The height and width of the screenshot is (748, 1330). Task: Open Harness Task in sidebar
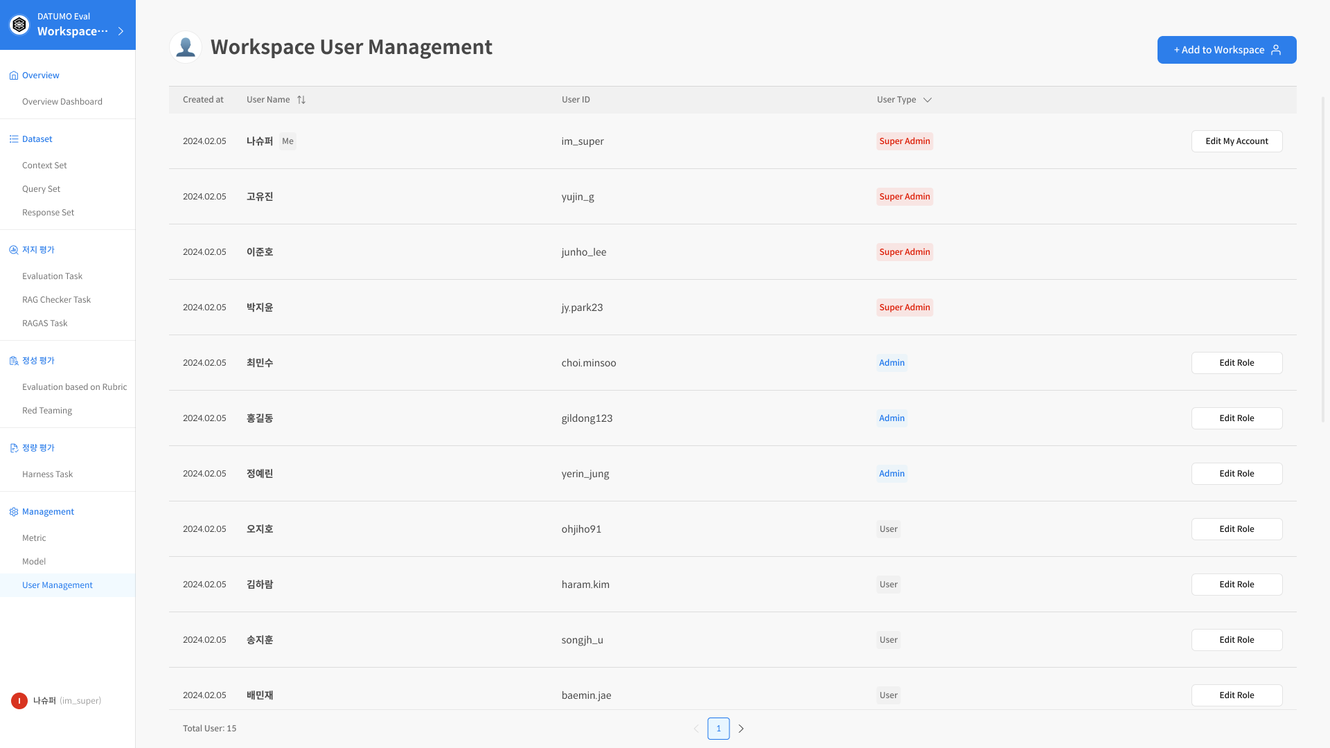coord(47,474)
